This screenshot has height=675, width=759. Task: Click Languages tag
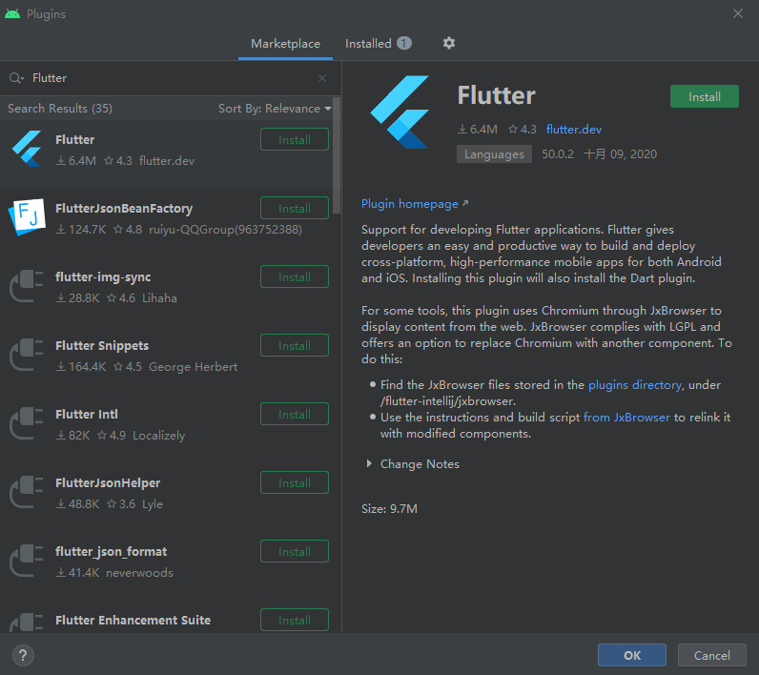(x=494, y=154)
